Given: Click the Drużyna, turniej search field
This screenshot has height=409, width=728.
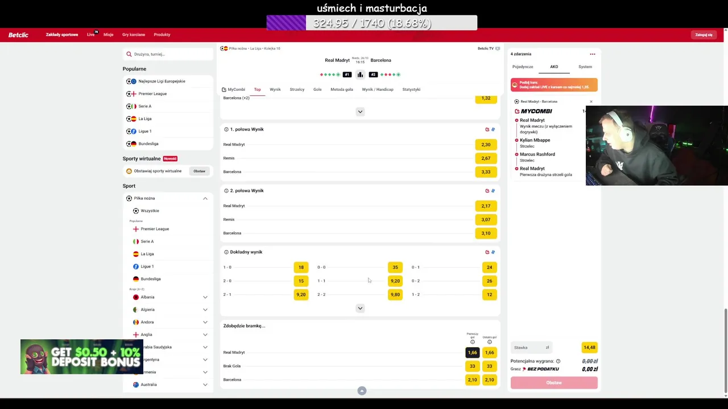Looking at the screenshot, I should coord(168,54).
